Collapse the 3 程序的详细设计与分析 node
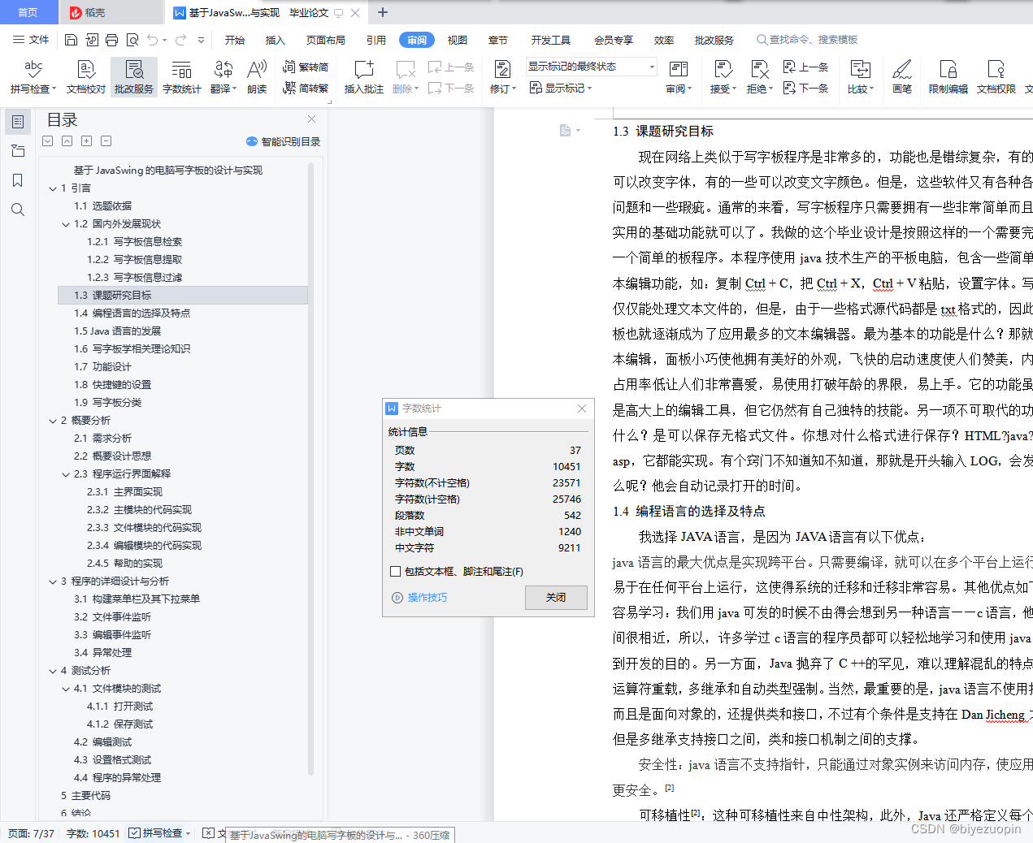1033x843 pixels. [53, 581]
